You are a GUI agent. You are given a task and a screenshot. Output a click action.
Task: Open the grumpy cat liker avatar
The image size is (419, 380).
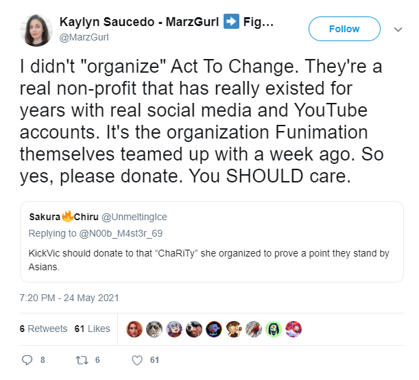coord(154,329)
